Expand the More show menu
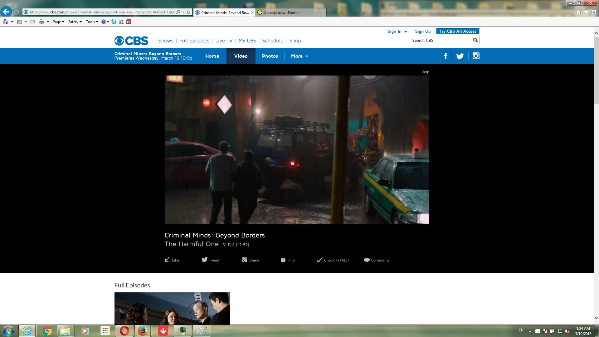The image size is (599, 337). point(299,56)
